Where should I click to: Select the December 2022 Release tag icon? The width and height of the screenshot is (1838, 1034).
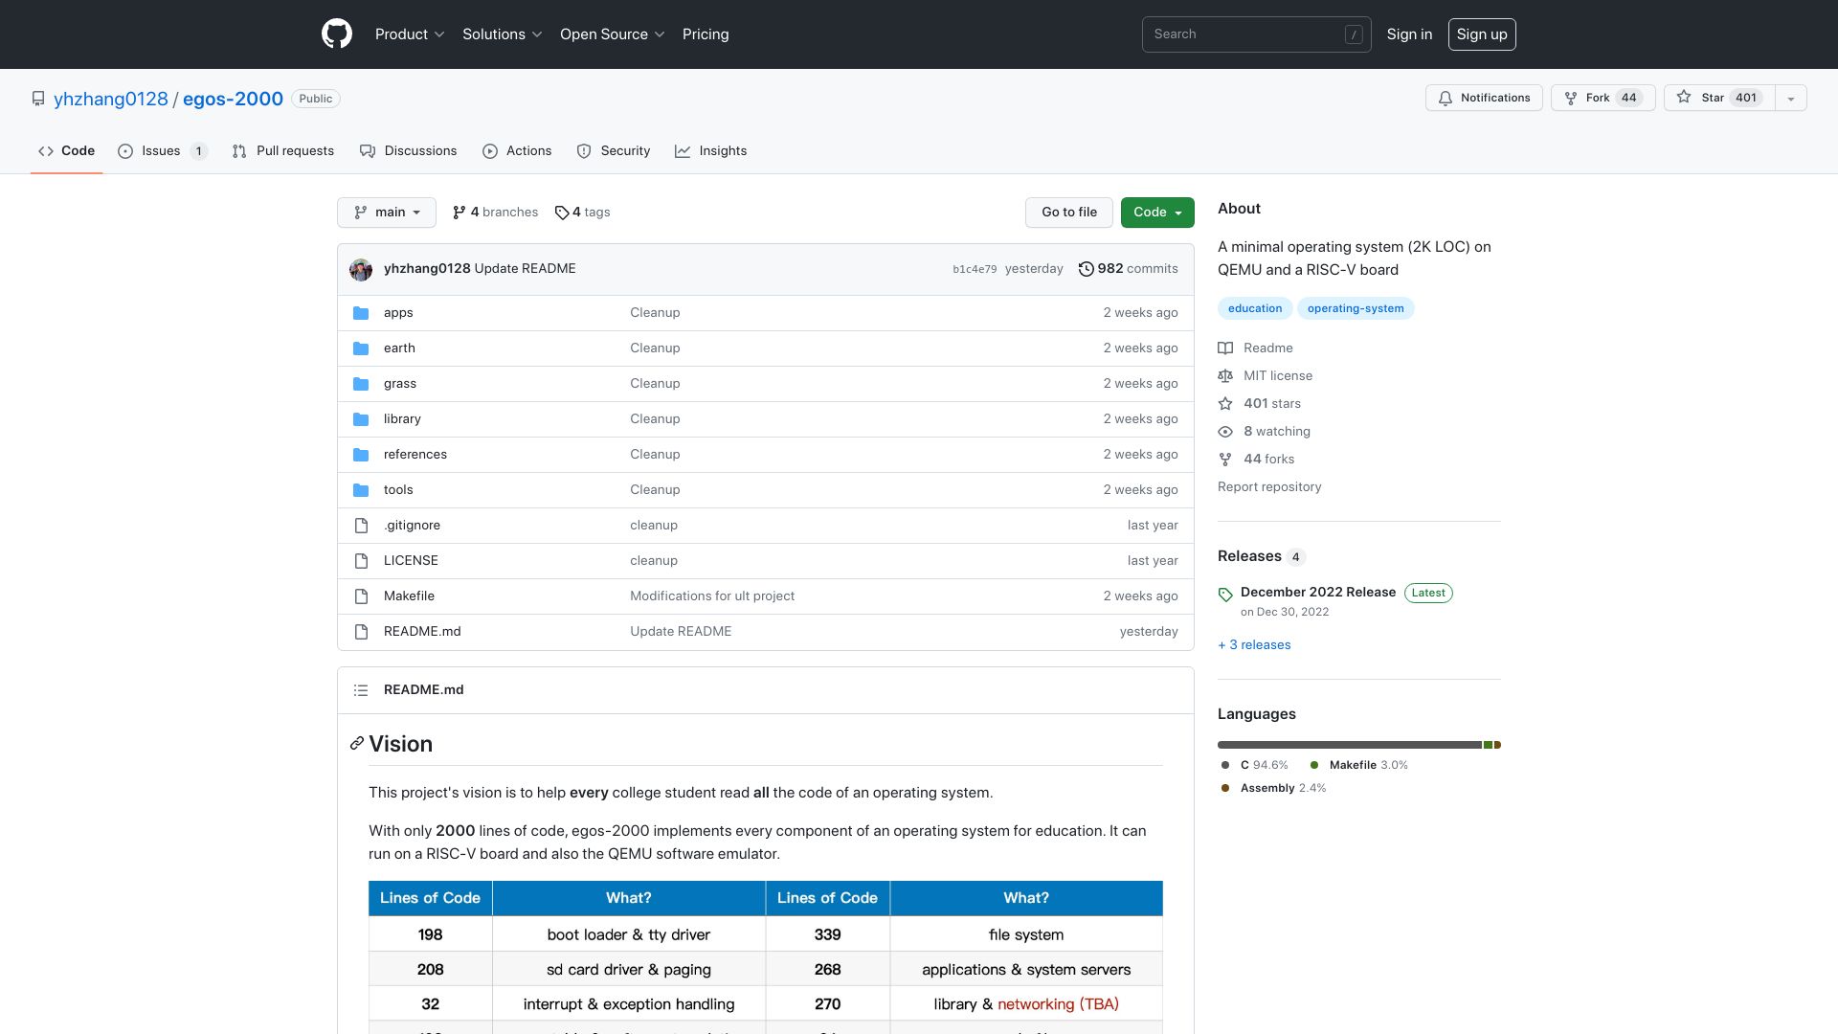click(1225, 595)
